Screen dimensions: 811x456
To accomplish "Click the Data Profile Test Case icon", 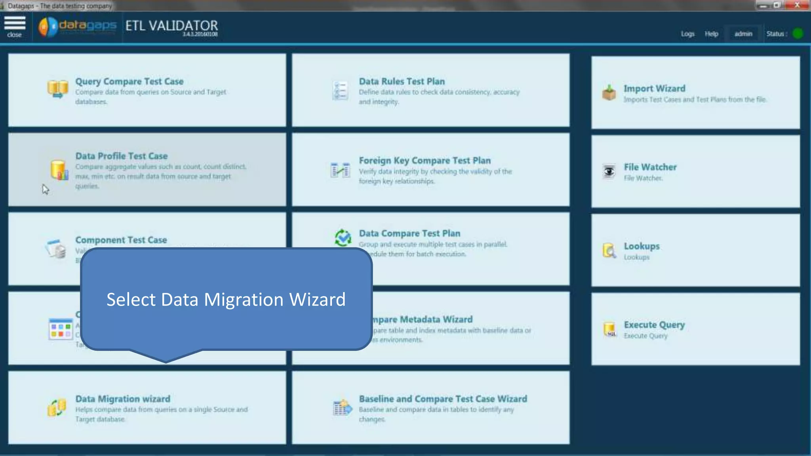I will coord(59,170).
